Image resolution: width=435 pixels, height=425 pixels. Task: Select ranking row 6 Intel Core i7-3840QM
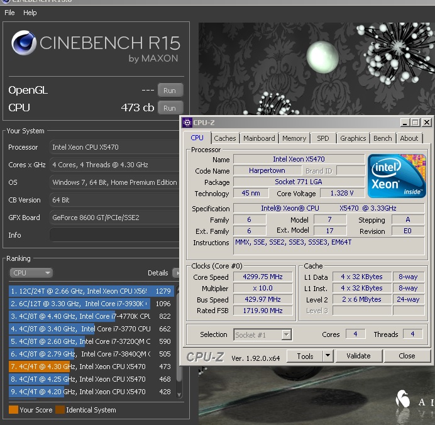tap(91, 354)
